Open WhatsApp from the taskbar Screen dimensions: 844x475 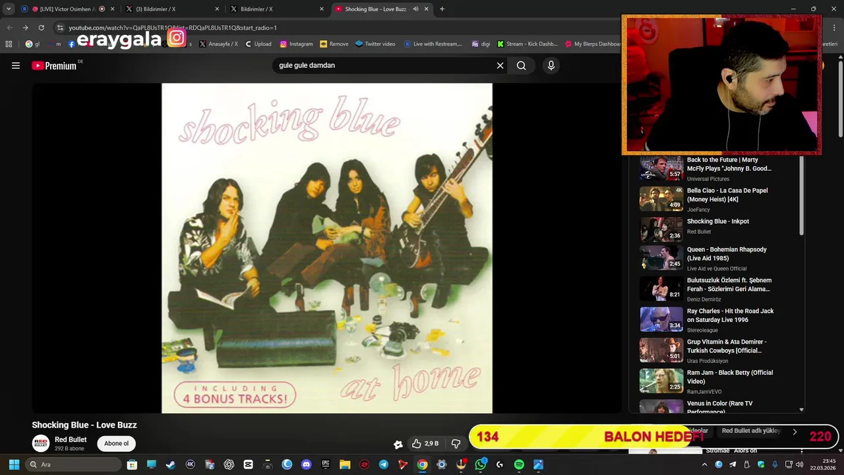[x=480, y=464]
